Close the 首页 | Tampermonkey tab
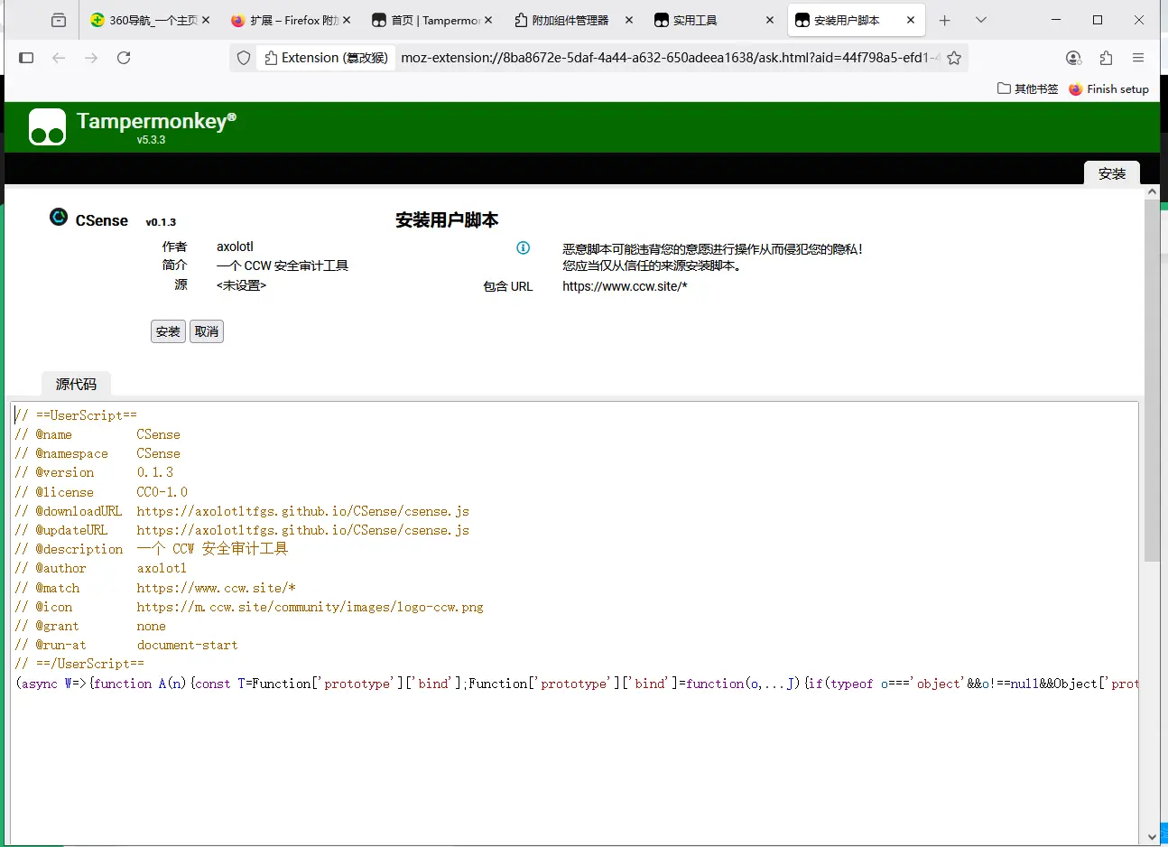Screen dimensions: 1168x847 [x=488, y=20]
